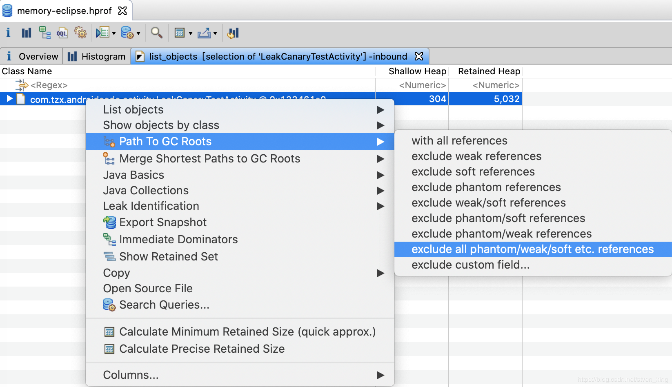This screenshot has height=387, width=672.
Task: Expand the LeakCanaryTestActivity tree row
Action: (9, 98)
